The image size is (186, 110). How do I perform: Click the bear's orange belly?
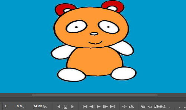point(95,61)
